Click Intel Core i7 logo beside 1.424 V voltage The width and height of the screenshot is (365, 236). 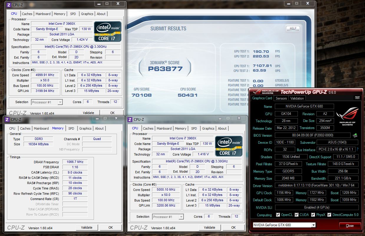click(x=108, y=31)
